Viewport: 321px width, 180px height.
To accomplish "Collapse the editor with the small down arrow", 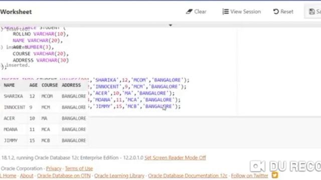I will point(171,25).
